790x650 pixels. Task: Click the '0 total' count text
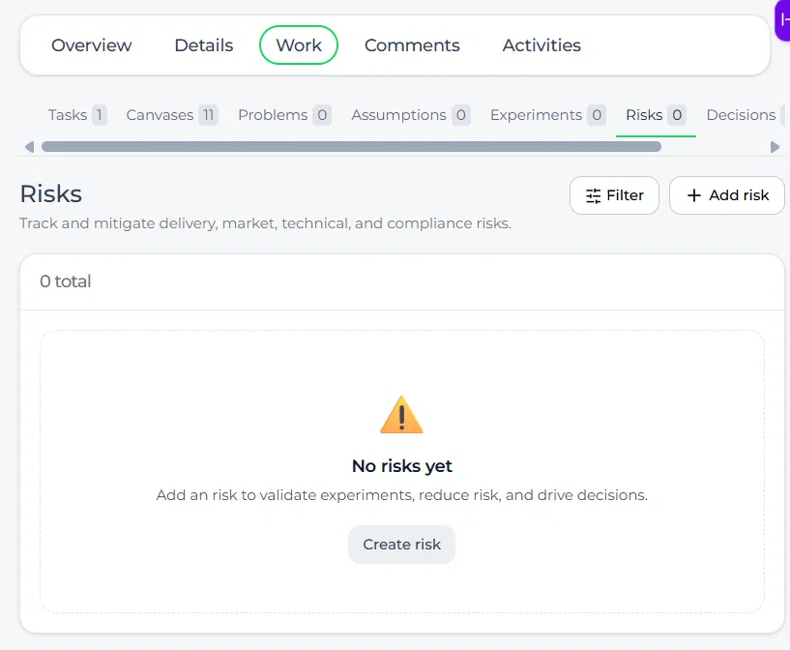(x=66, y=281)
